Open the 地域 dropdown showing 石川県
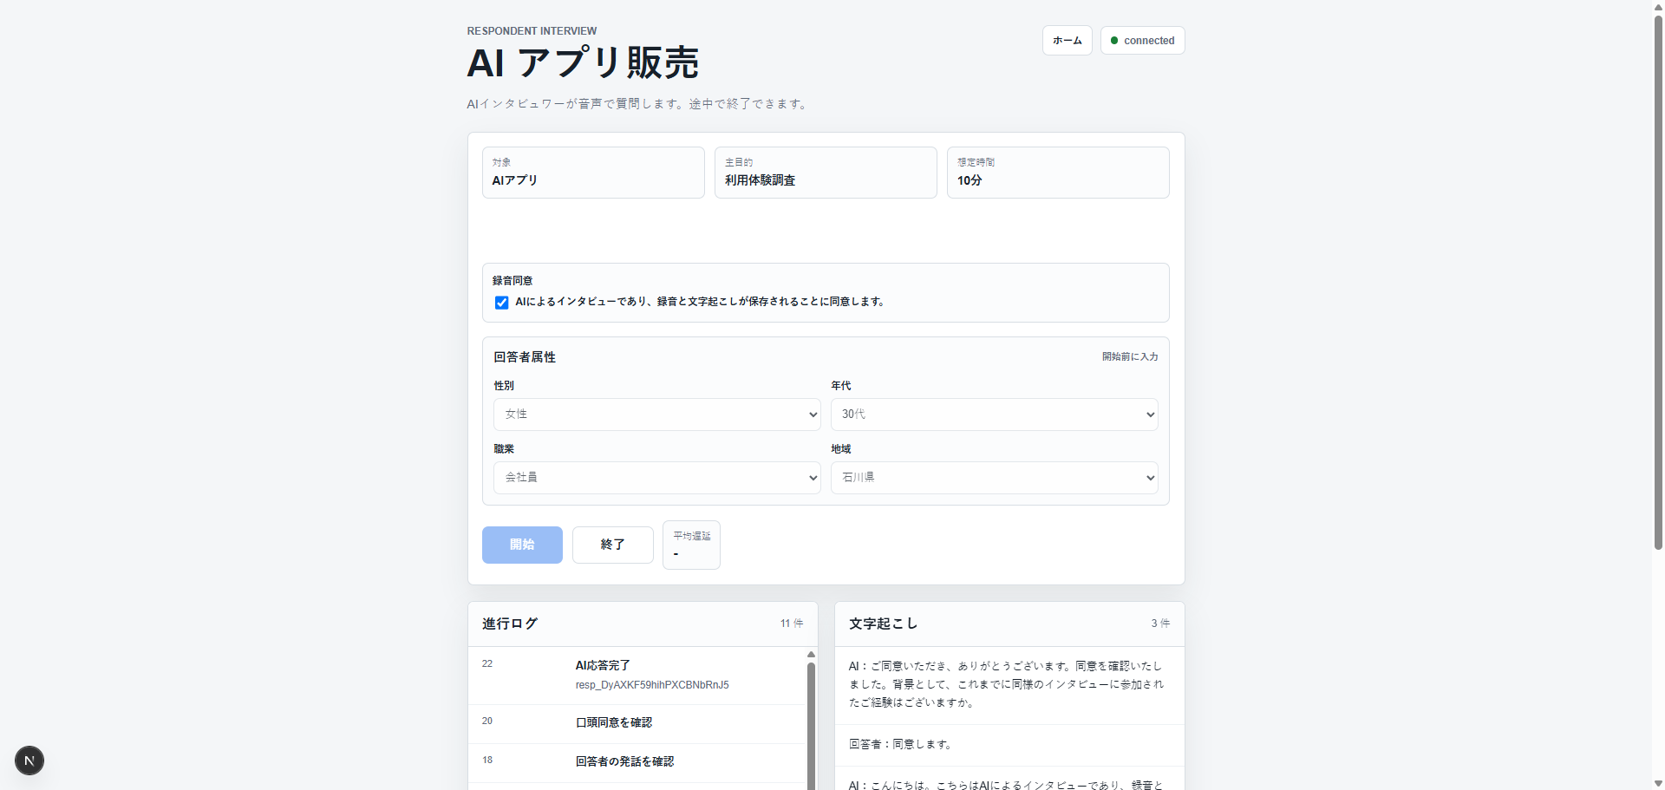Screen dimensions: 1665x790 coord(994,478)
